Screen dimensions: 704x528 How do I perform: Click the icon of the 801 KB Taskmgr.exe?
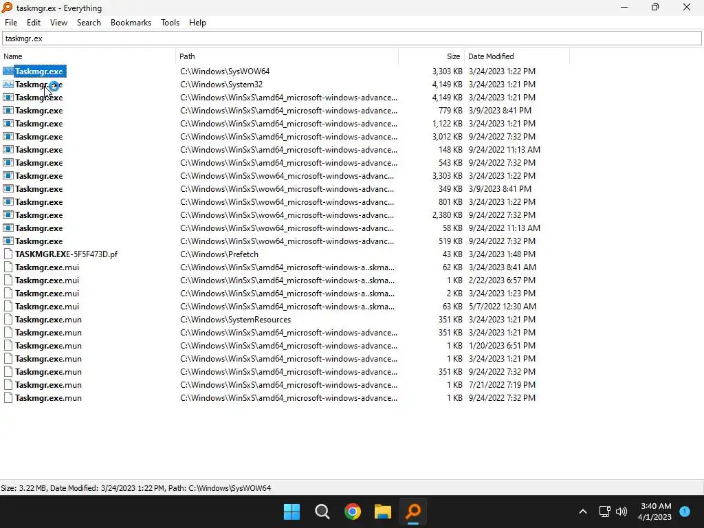tap(8, 201)
